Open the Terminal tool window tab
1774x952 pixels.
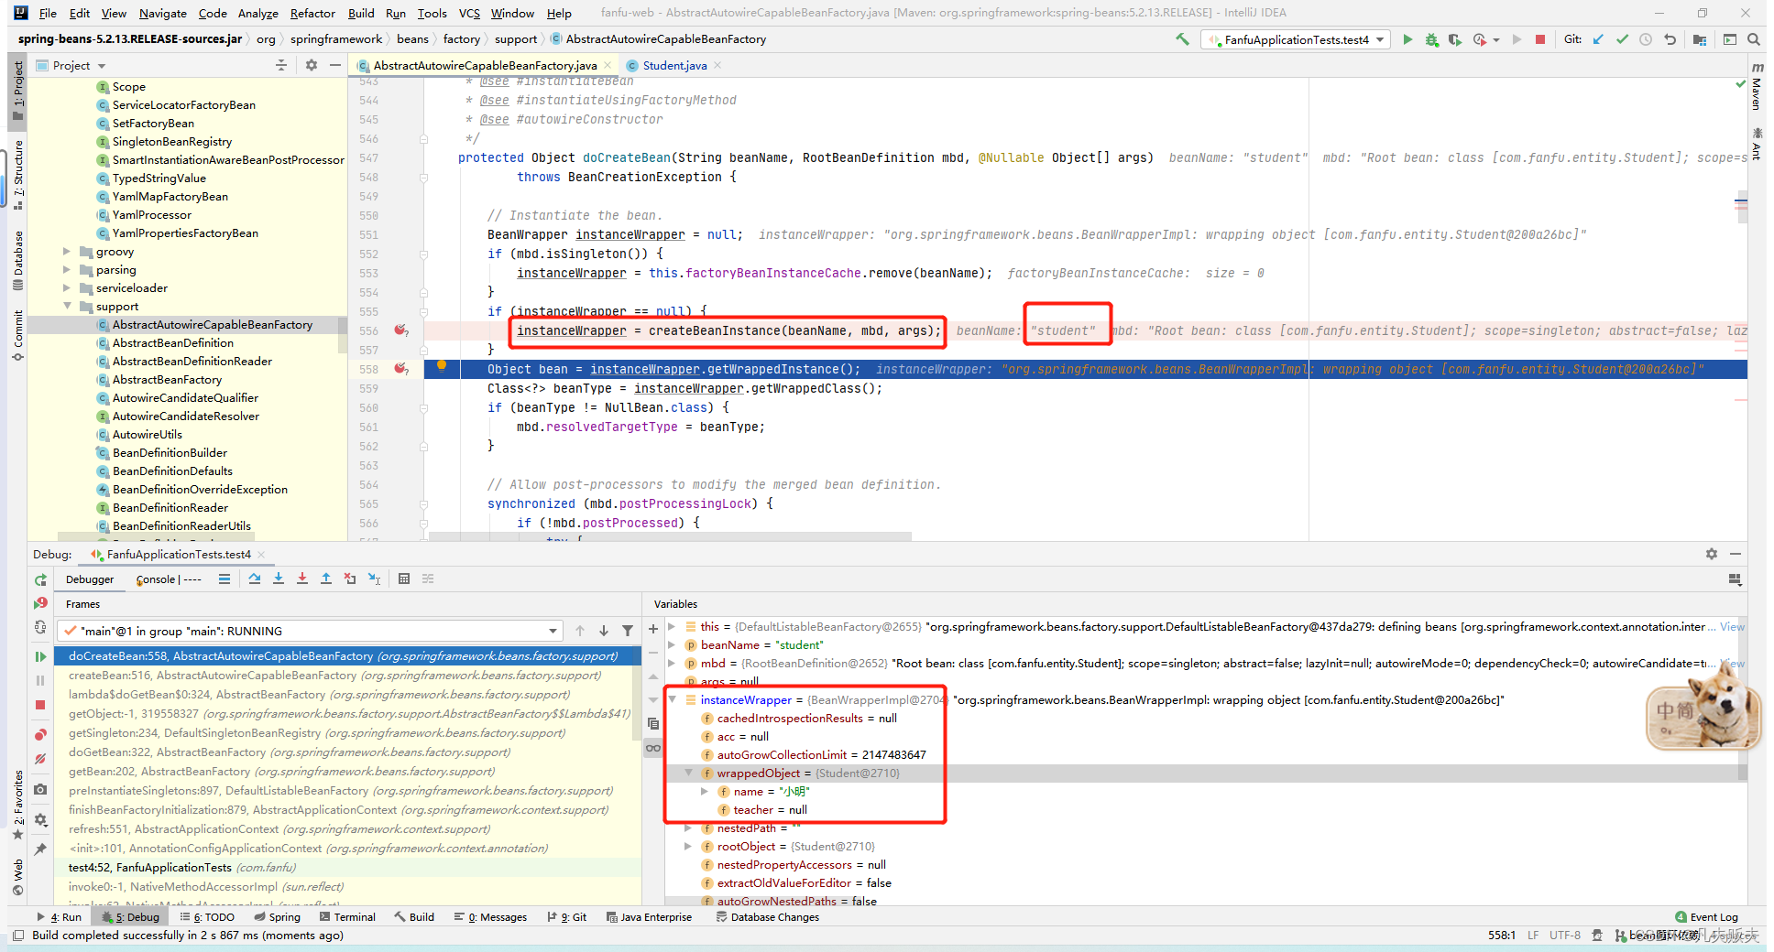click(348, 916)
